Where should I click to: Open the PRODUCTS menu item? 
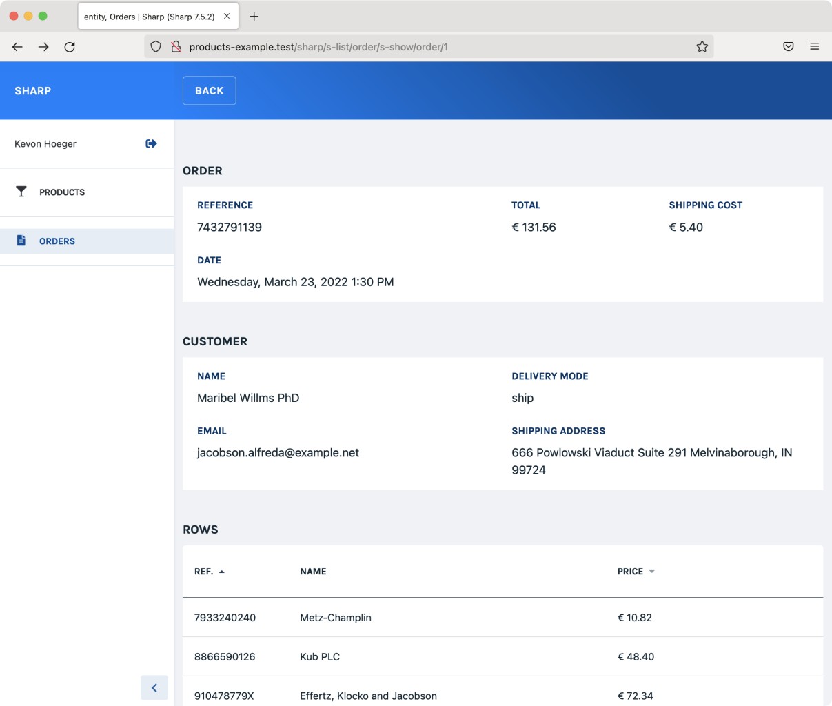tap(62, 192)
